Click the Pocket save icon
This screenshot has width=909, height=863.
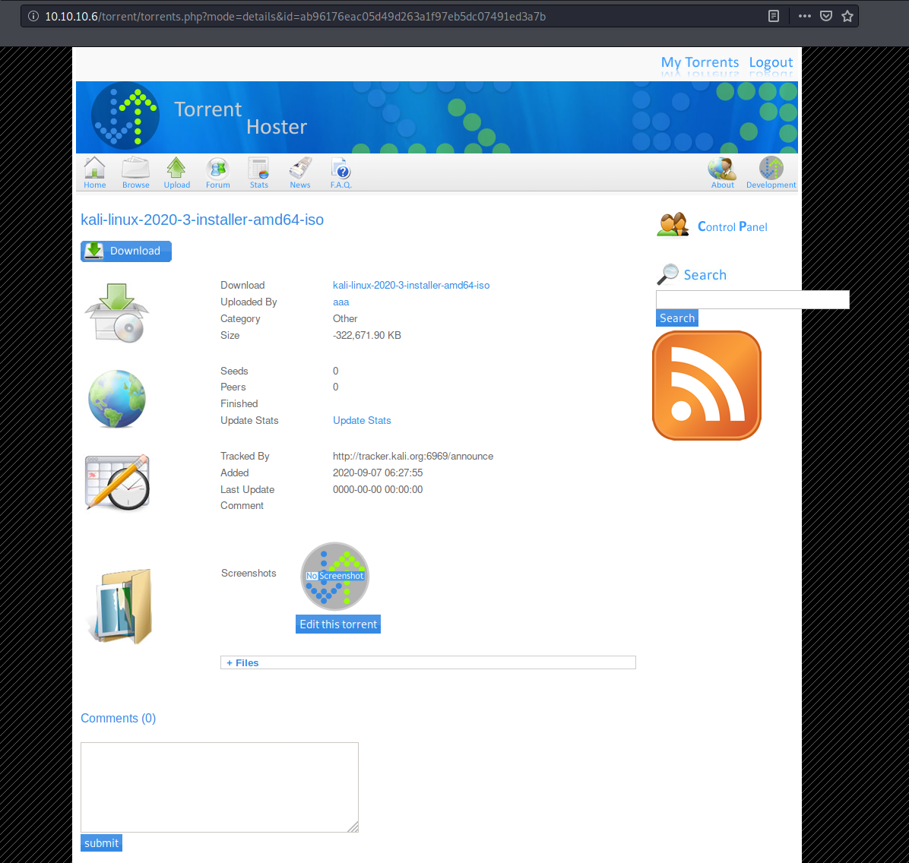pyautogui.click(x=826, y=16)
